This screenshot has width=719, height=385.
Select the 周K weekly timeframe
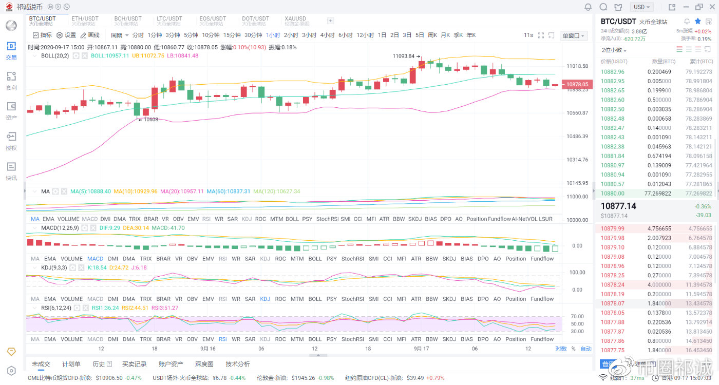[432, 35]
